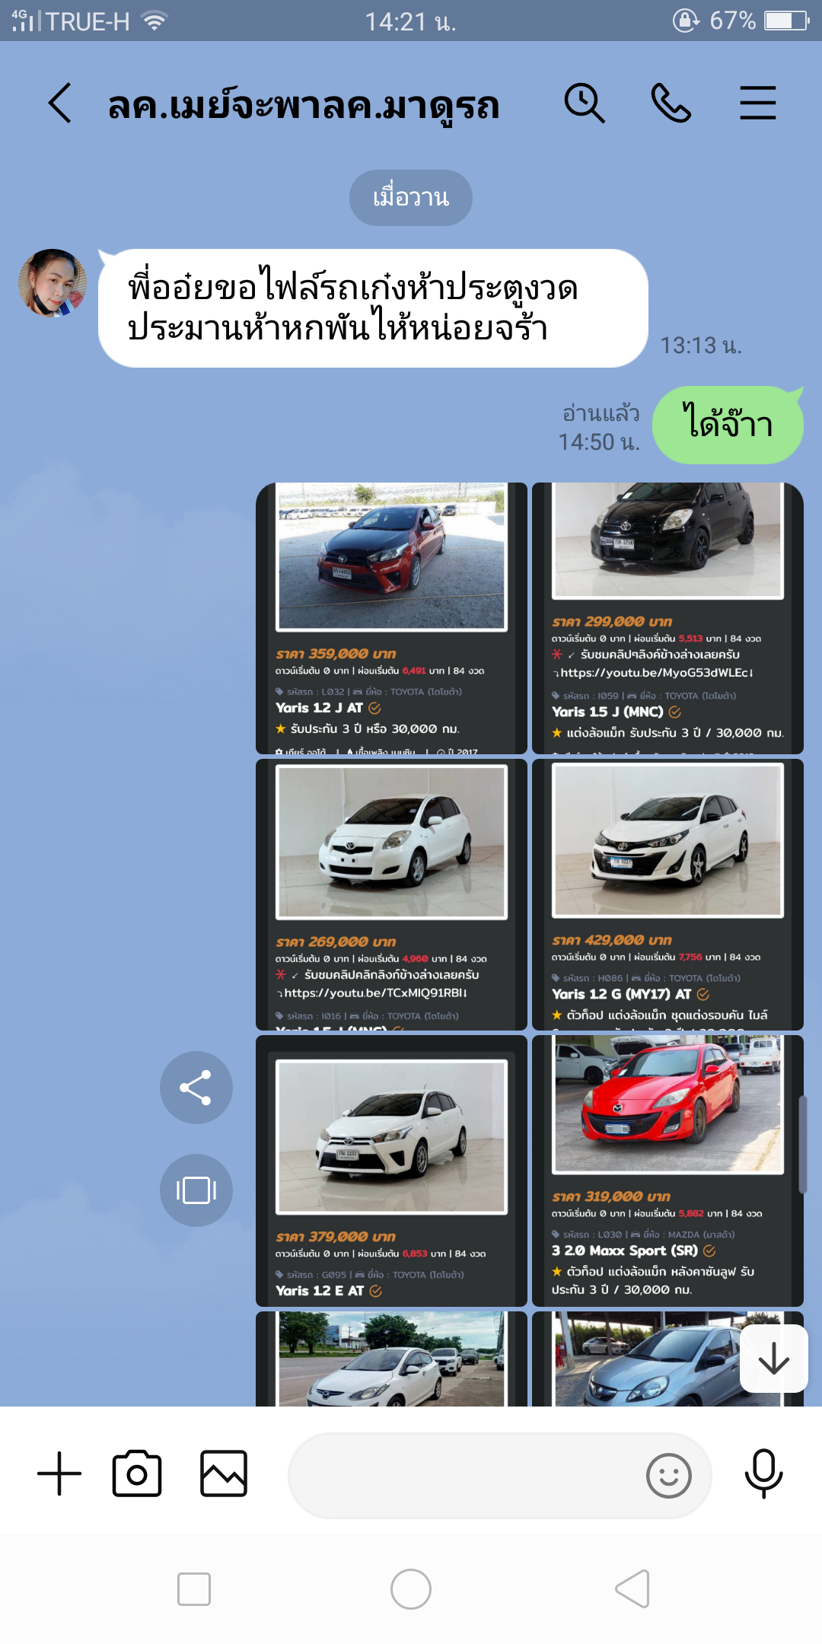This screenshot has width=822, height=1644.
Task: Tap the เมื่อวาน date separator pill
Action: click(411, 198)
